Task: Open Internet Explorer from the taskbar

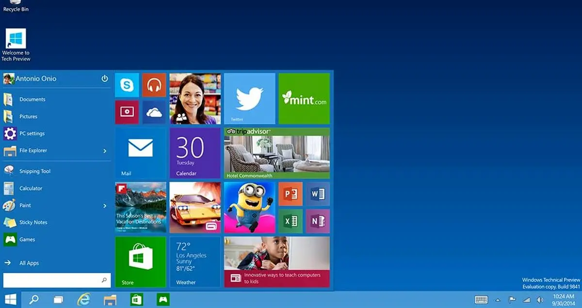Action: coord(84,299)
